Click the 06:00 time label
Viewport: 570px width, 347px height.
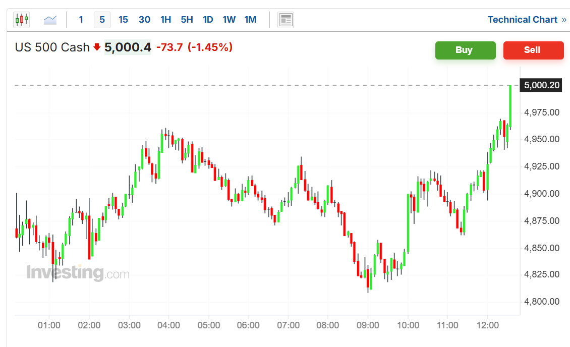248,325
